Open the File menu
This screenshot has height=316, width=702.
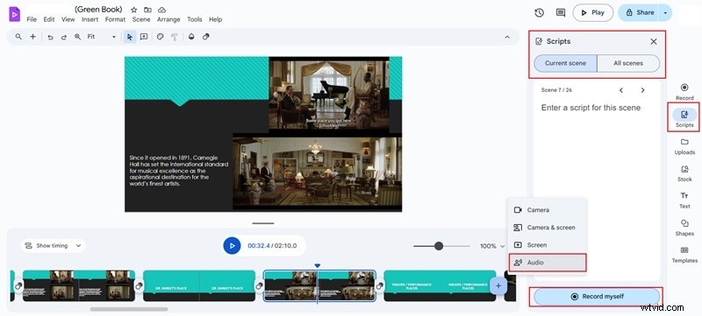[32, 19]
